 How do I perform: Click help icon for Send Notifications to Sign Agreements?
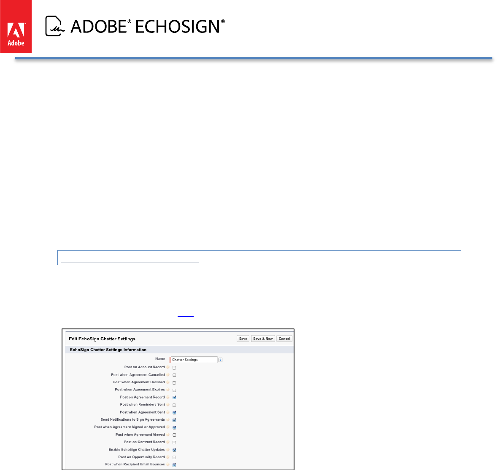(x=168, y=420)
